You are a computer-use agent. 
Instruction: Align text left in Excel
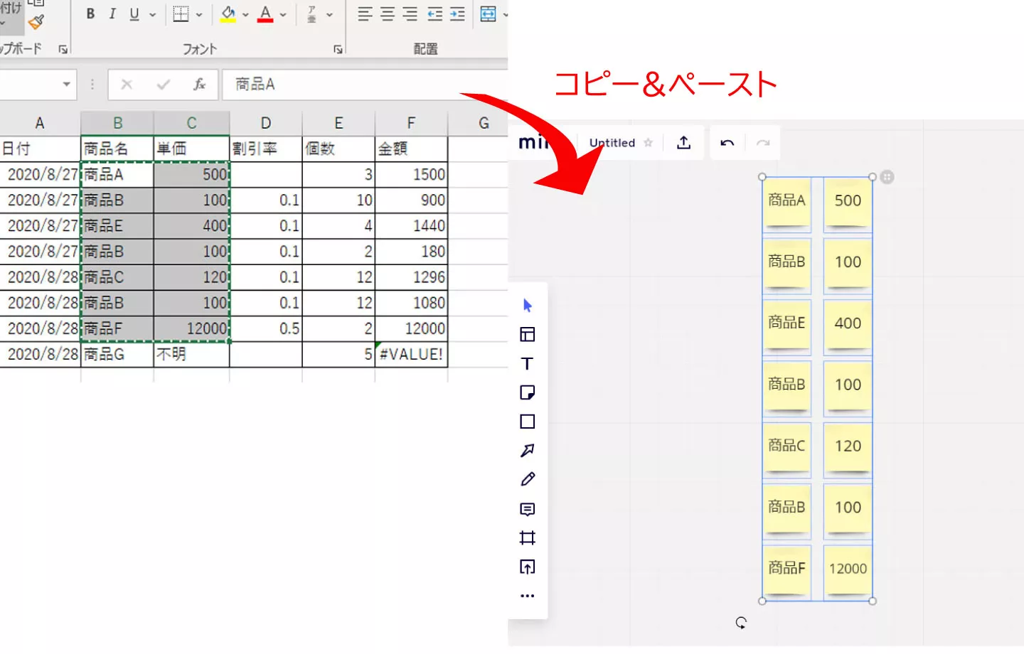[x=365, y=14]
